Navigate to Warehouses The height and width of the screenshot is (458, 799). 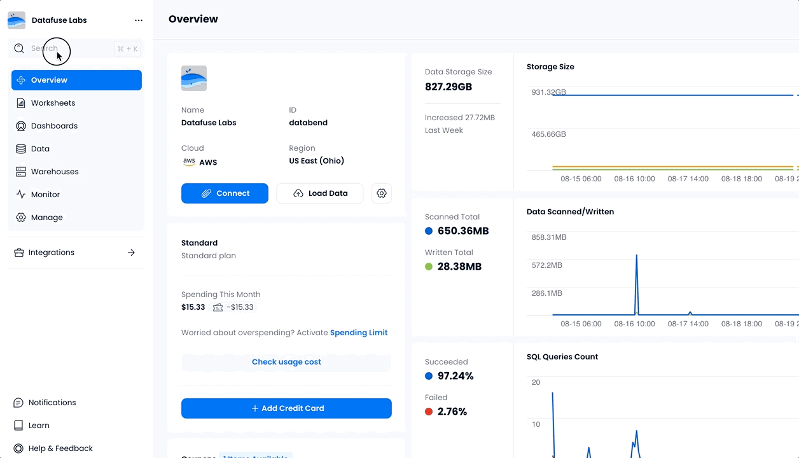click(x=76, y=172)
